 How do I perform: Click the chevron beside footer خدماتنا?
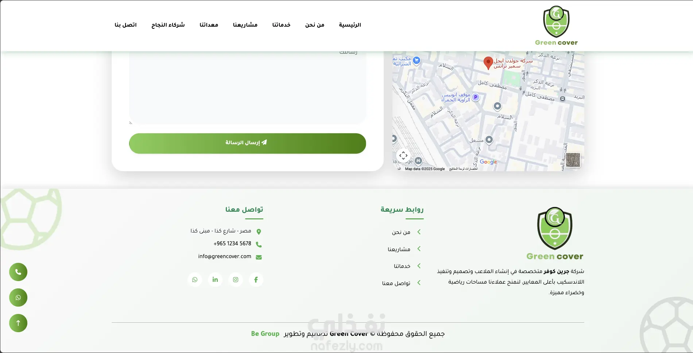pos(419,266)
